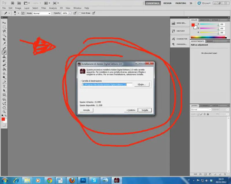Screen dimensions: 231x184
Task: Select the Clone Stamp tool
Action: coord(4,57)
